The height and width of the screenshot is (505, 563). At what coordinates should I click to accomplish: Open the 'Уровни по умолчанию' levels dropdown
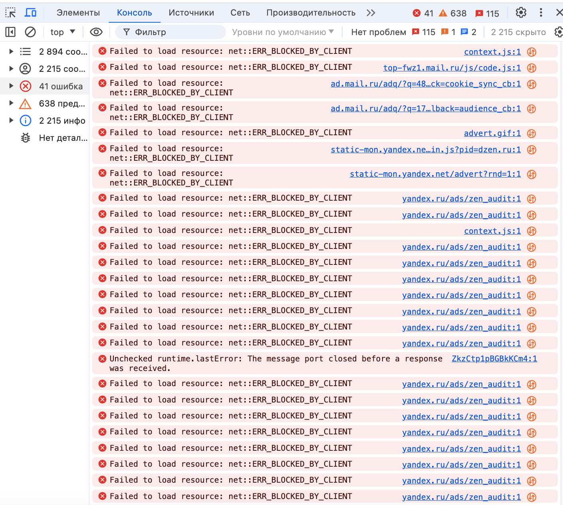click(282, 32)
